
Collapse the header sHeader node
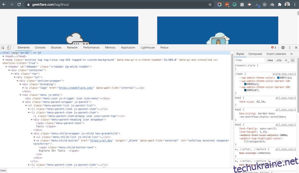click(x=6, y=67)
